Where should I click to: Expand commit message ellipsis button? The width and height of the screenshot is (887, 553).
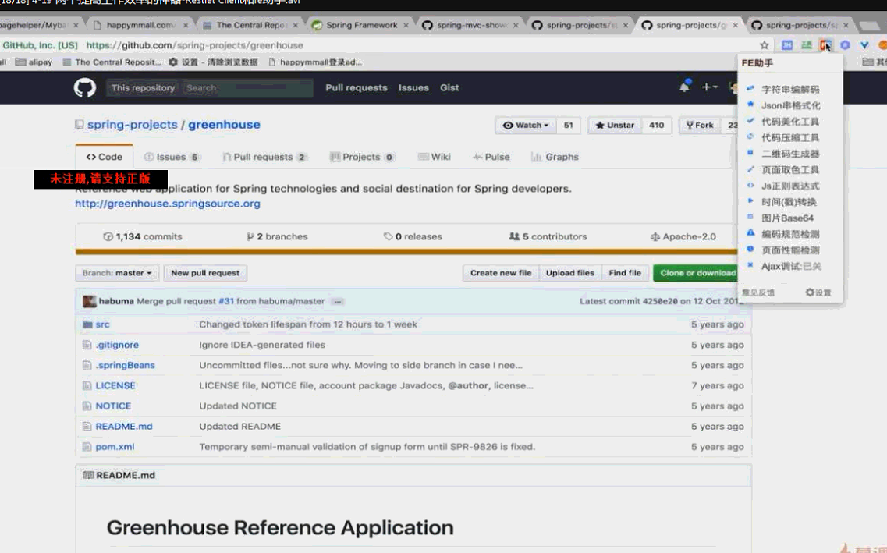tap(338, 301)
